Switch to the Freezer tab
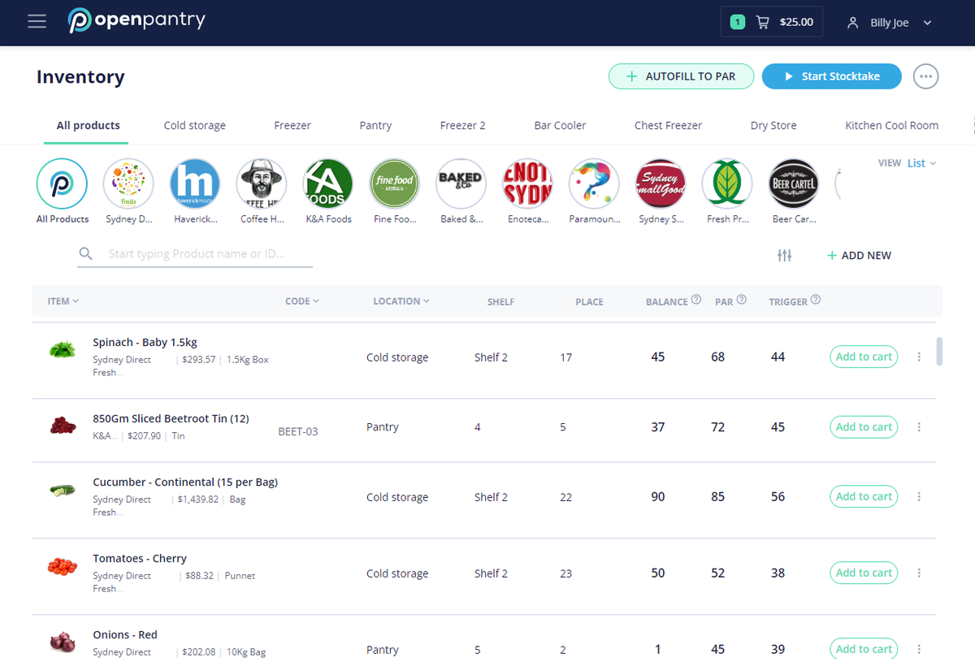975x662 pixels. pos(292,125)
